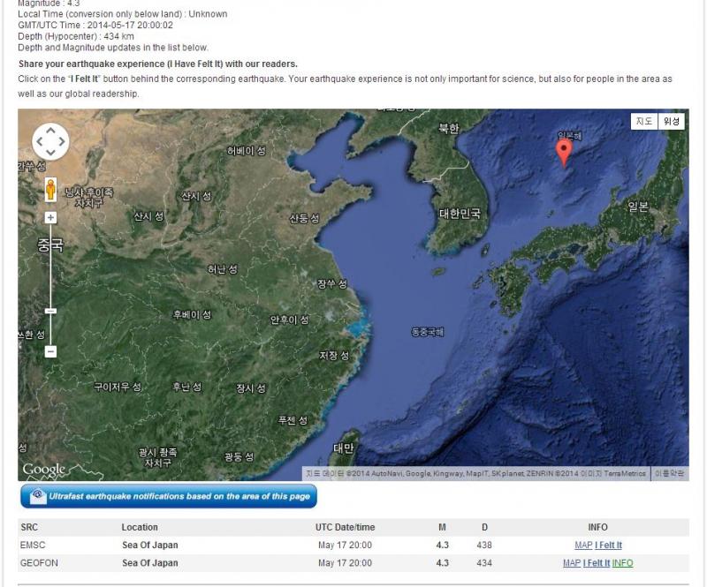The image size is (707, 587).
Task: Switch map to 위성 (satellite) view
Action: pos(673,122)
